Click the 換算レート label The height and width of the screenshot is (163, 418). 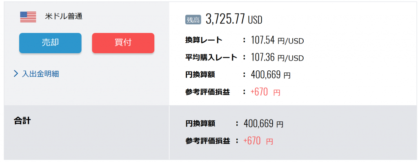(x=204, y=40)
